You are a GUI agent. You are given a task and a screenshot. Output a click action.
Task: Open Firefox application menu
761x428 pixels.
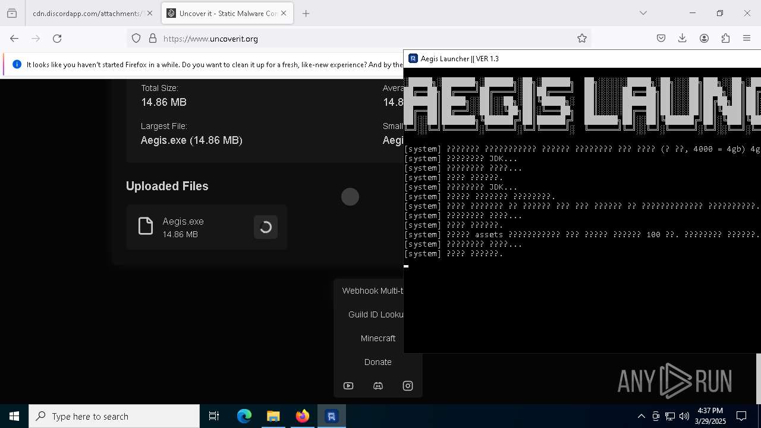click(747, 39)
